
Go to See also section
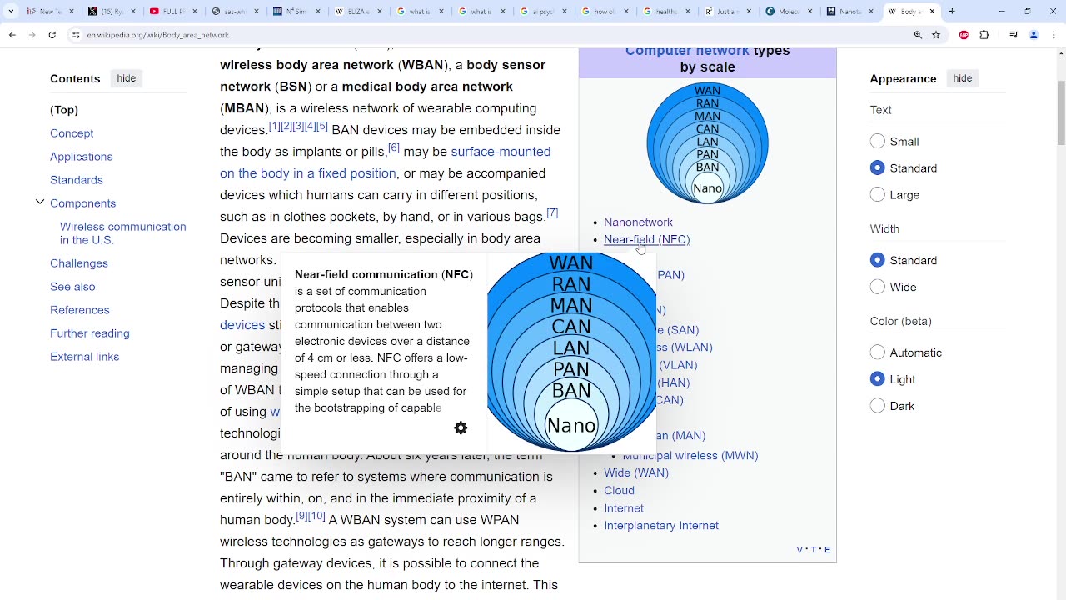(x=72, y=287)
